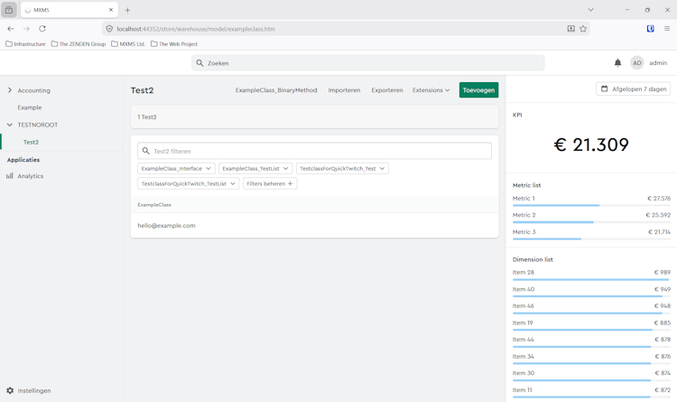The image size is (677, 402).
Task: Click the browser reload icon
Action: [x=42, y=29]
